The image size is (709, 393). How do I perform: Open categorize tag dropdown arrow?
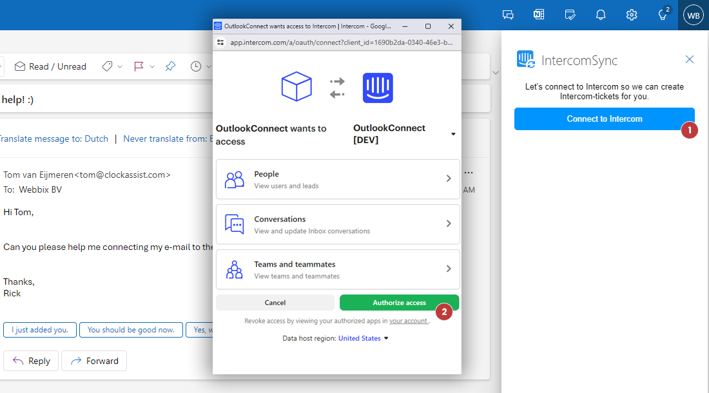120,67
